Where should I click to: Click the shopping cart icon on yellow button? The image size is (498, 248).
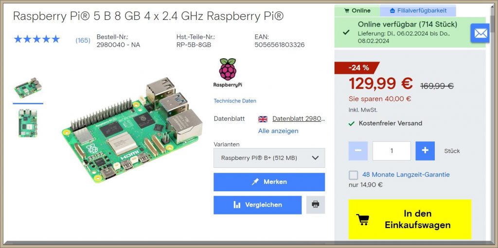pos(362,219)
